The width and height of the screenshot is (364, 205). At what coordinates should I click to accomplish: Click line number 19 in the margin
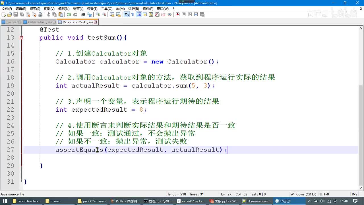tap(10, 85)
